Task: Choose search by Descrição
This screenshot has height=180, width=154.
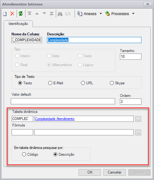Action: (56, 154)
